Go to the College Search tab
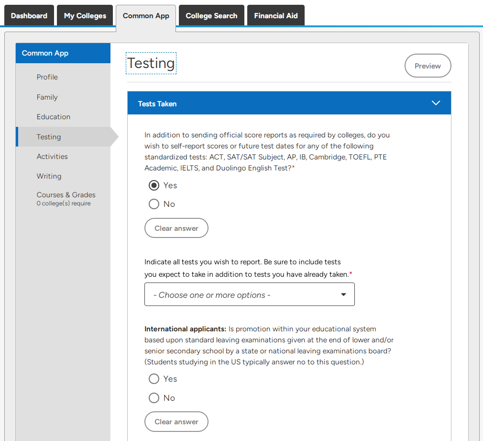 click(211, 15)
